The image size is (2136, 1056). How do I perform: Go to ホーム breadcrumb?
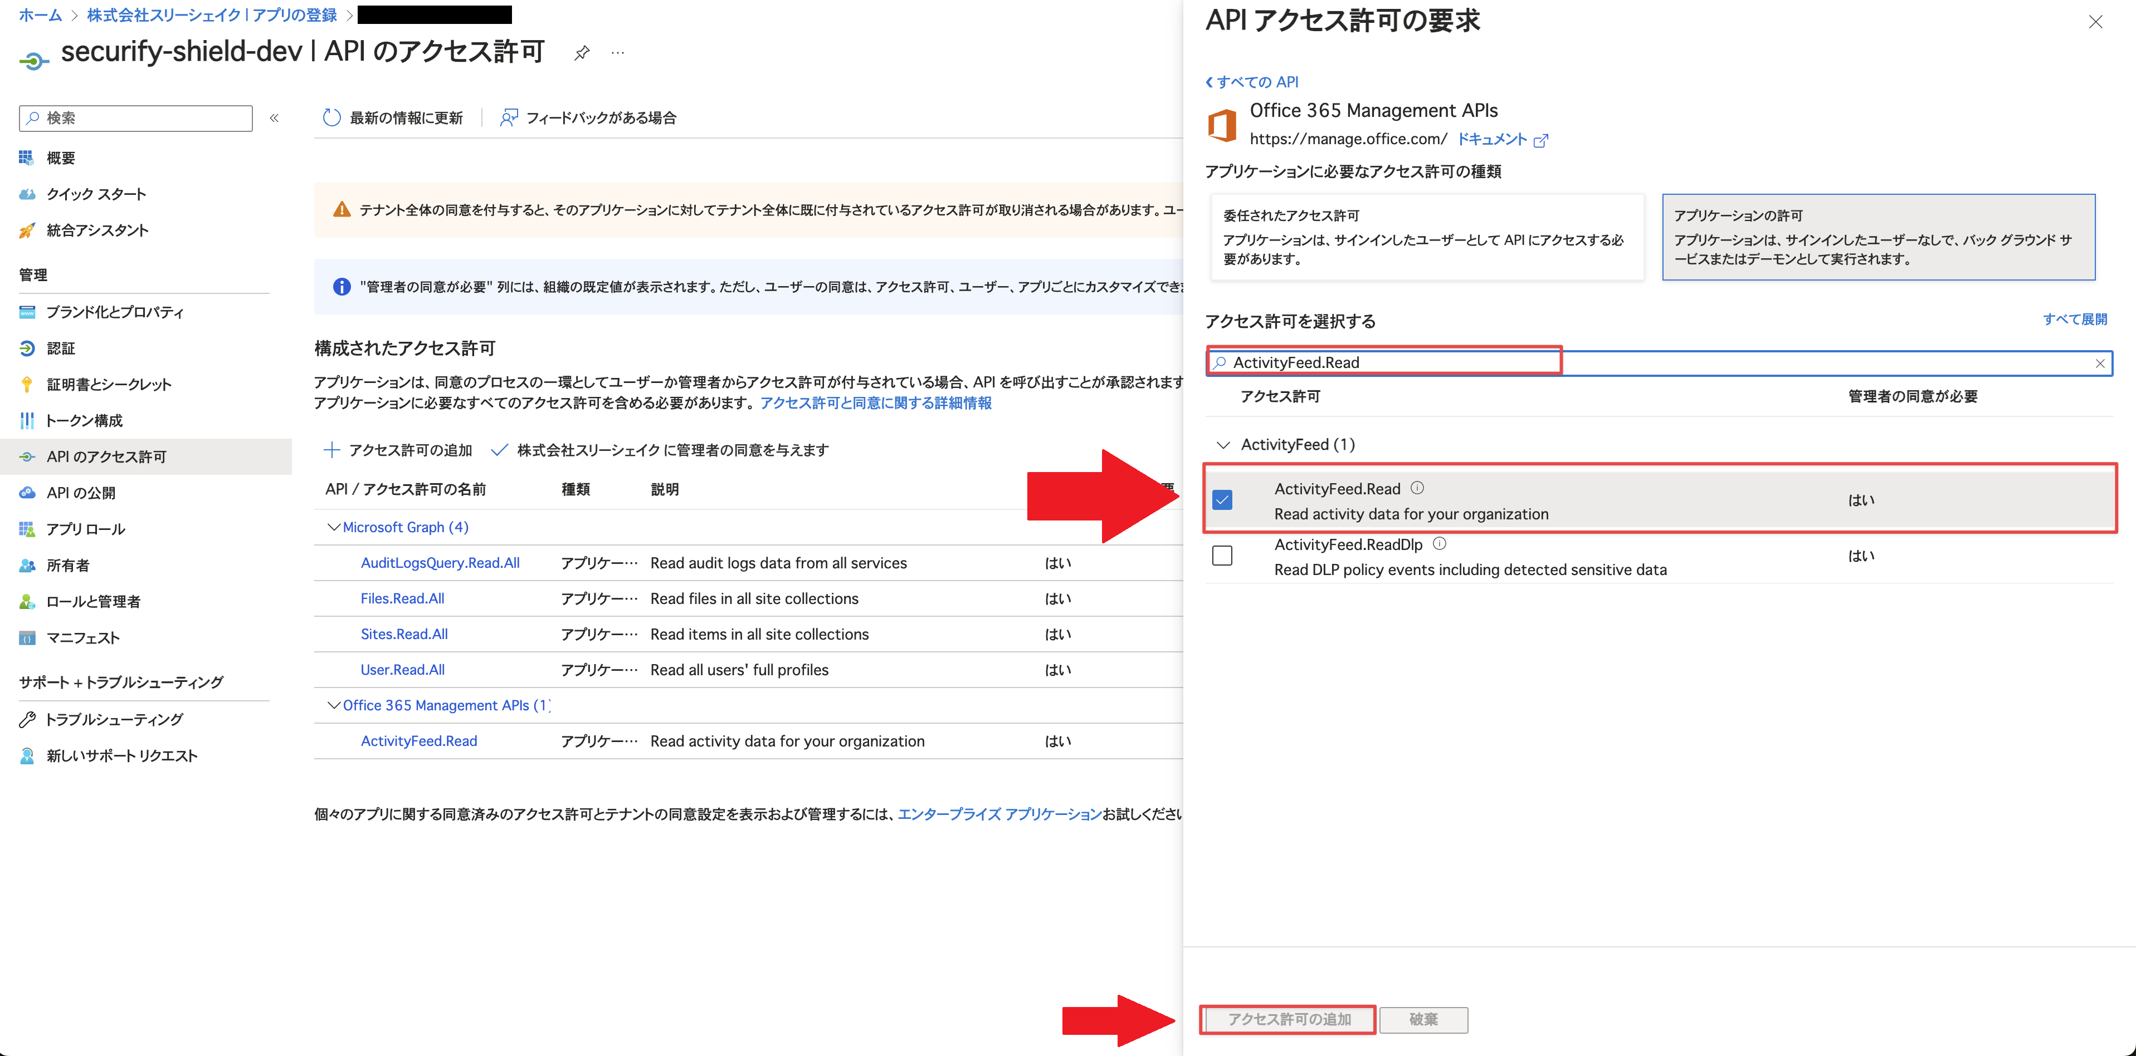point(40,15)
